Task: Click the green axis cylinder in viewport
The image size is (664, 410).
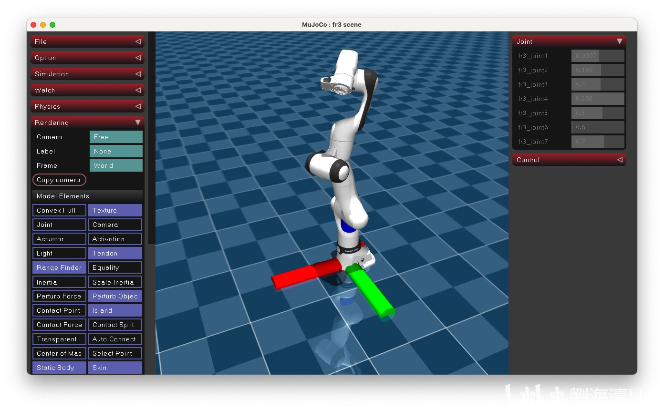Action: coord(372,293)
